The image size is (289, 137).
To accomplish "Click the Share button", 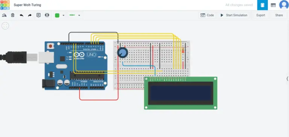I will (279, 15).
